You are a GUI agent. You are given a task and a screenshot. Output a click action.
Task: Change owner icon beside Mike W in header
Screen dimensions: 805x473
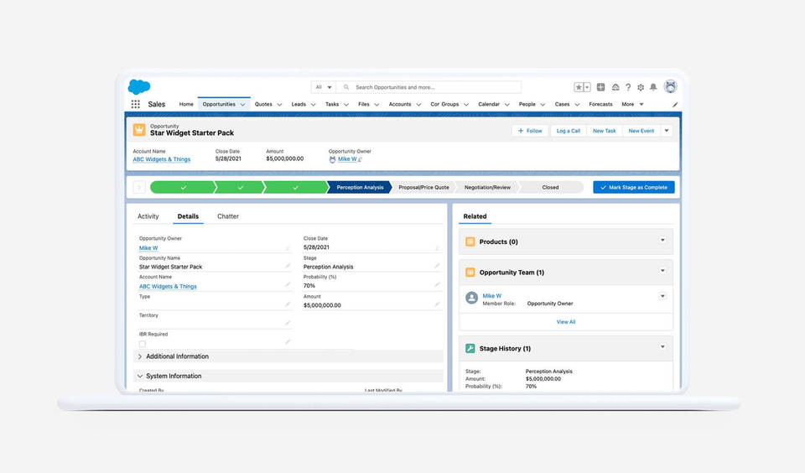360,159
